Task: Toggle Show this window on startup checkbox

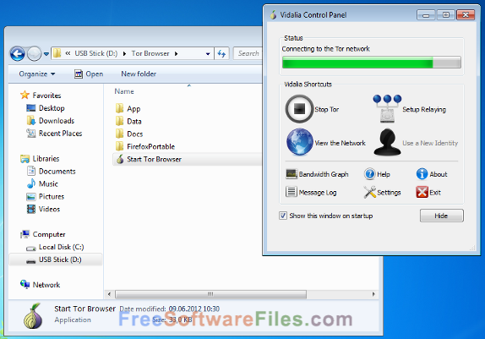Action: coord(283,216)
